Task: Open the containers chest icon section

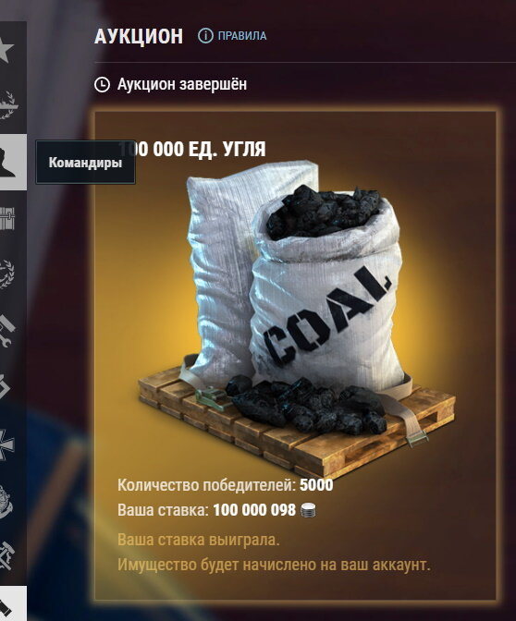Action: click(7, 218)
